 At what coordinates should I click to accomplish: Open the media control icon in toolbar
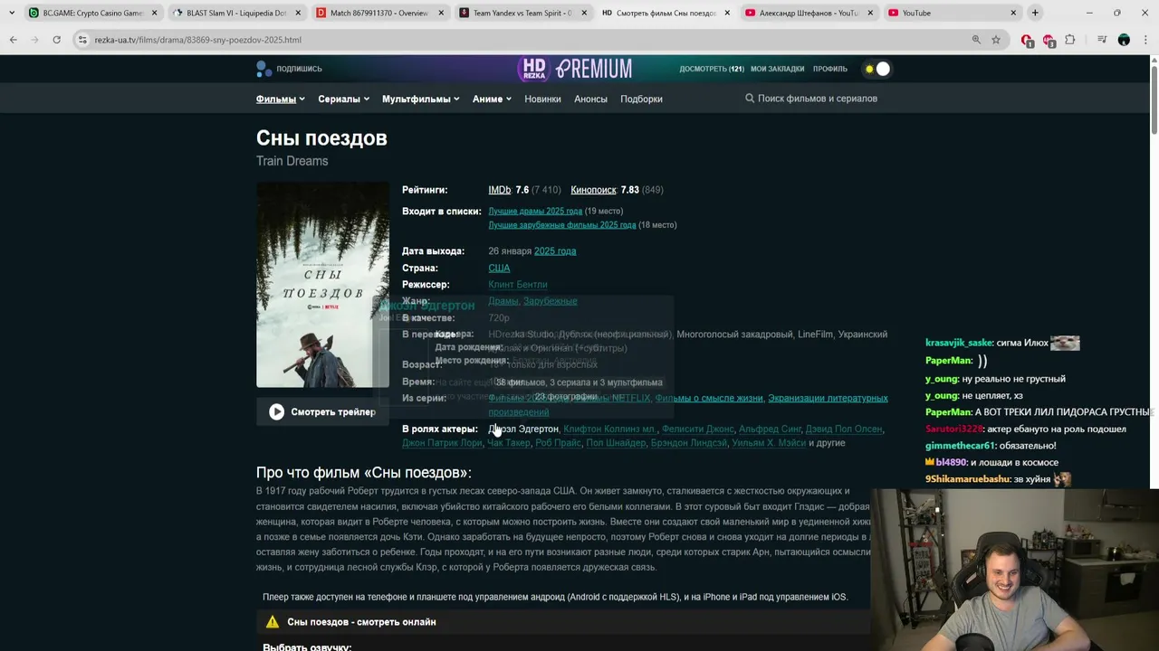point(1102,40)
